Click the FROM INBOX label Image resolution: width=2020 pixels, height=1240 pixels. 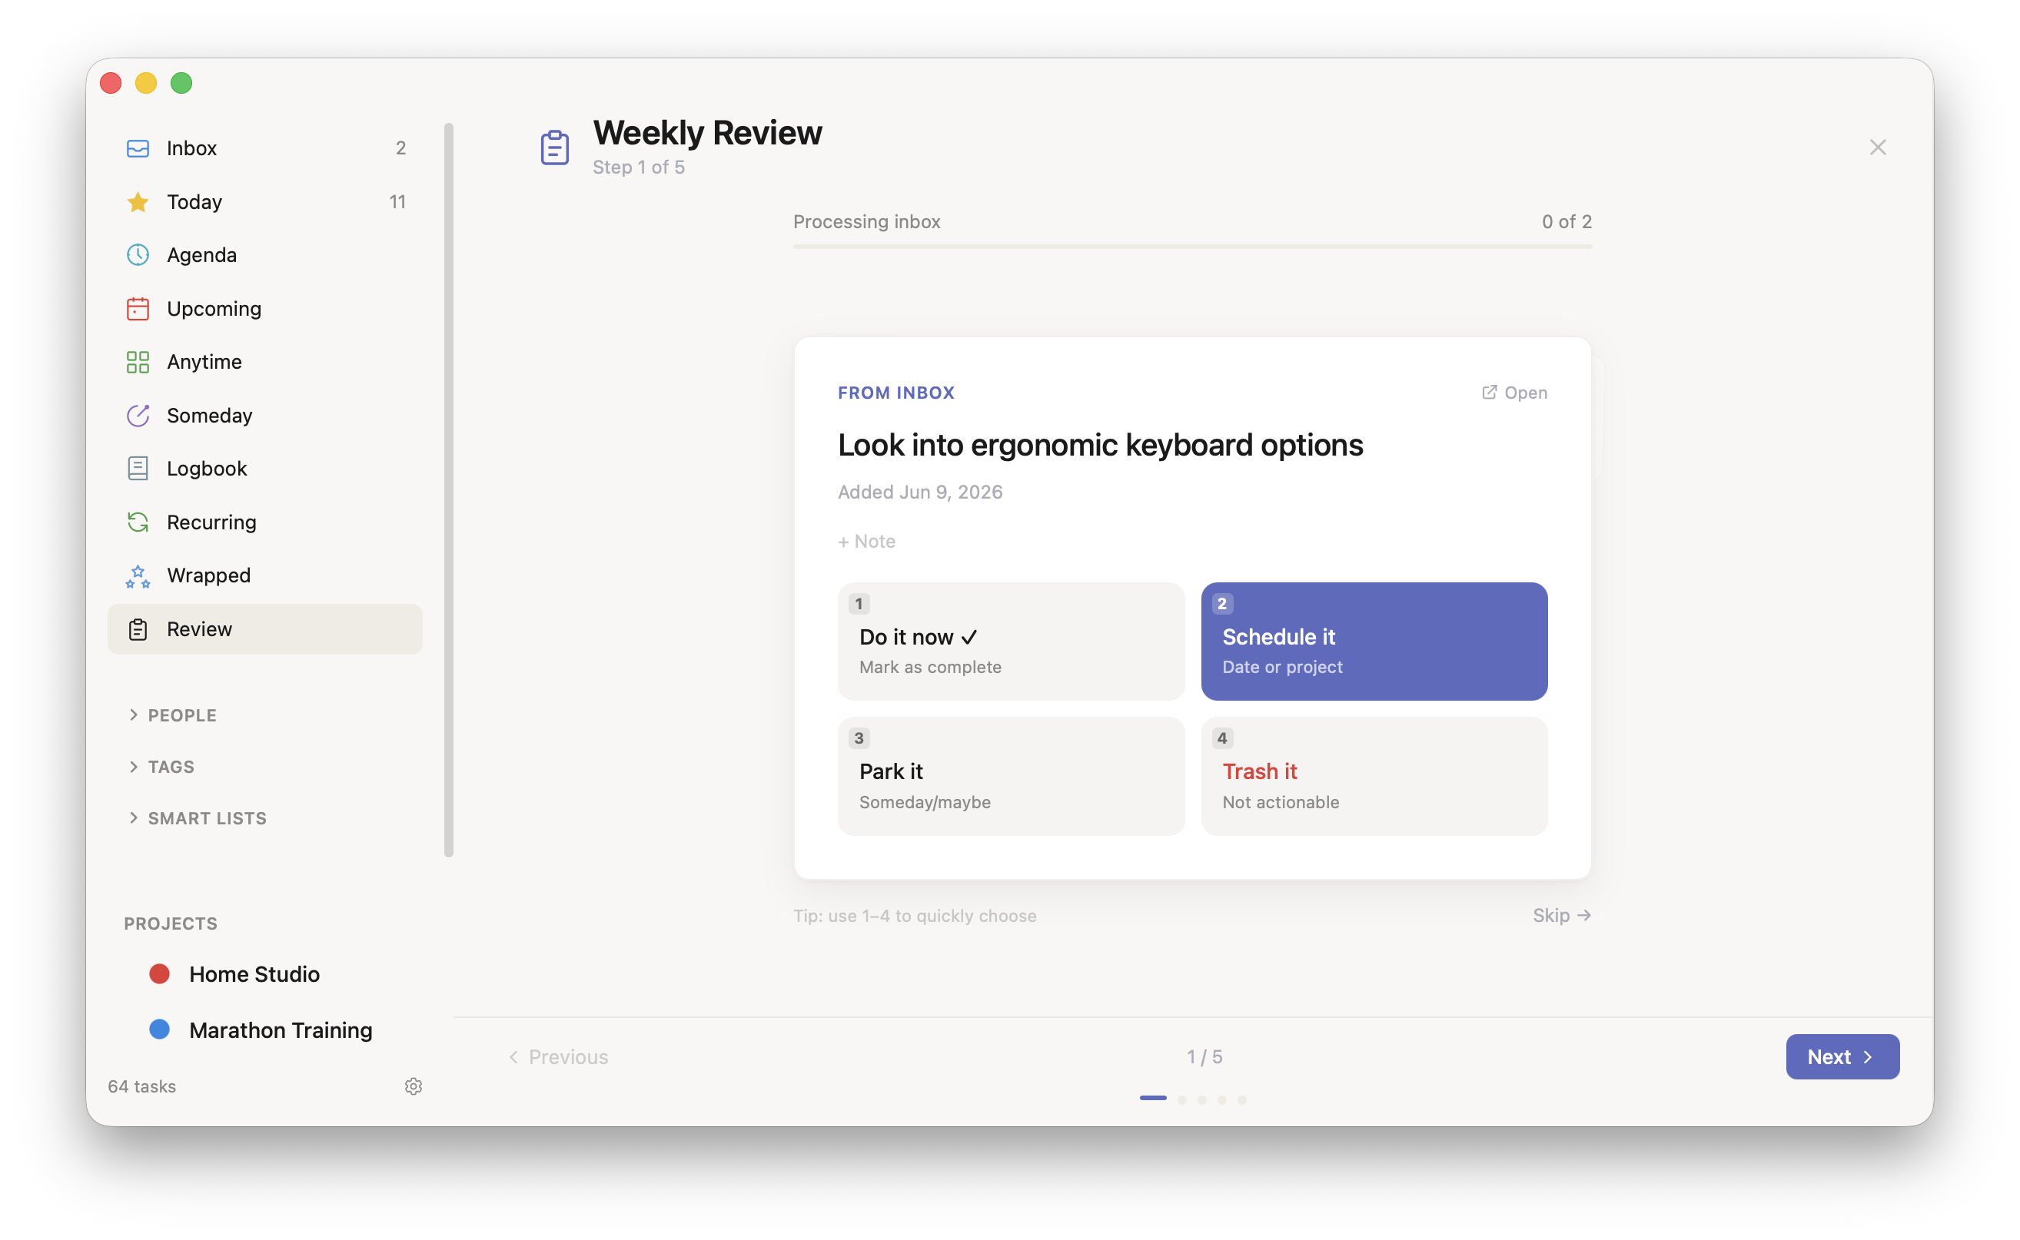[x=896, y=393]
